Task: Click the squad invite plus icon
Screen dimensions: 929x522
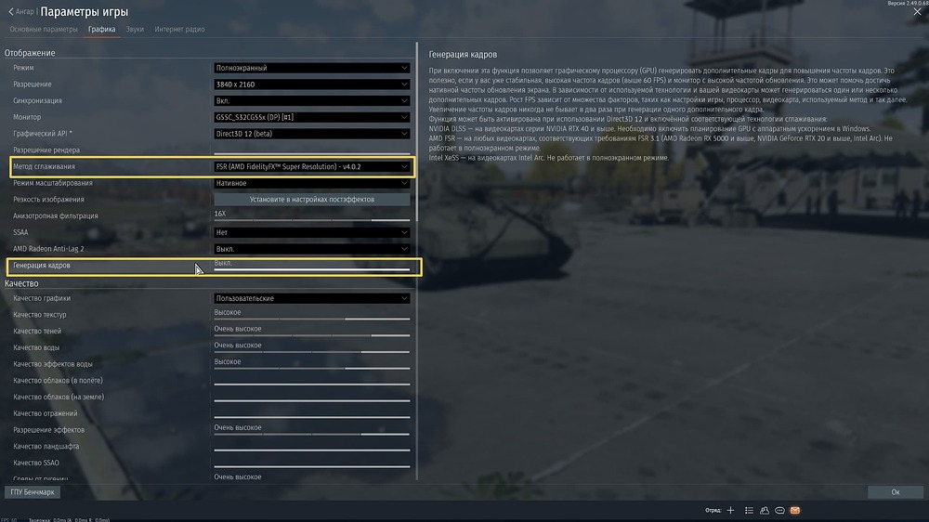Action: coord(730,510)
